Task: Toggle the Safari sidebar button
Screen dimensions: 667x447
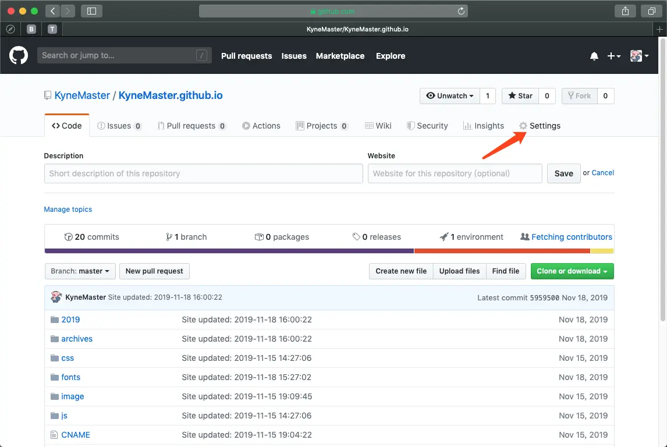Action: tap(91, 11)
